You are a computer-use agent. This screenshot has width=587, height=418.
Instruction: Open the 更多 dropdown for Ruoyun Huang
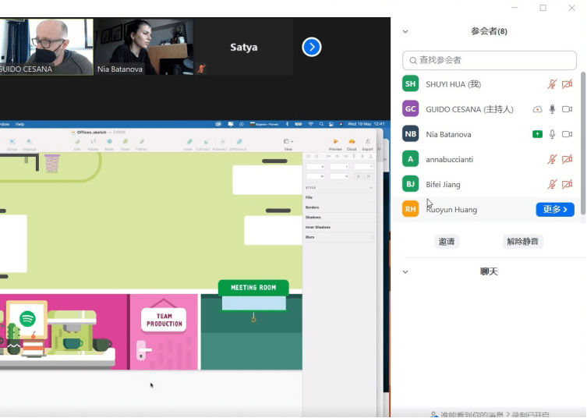point(555,209)
